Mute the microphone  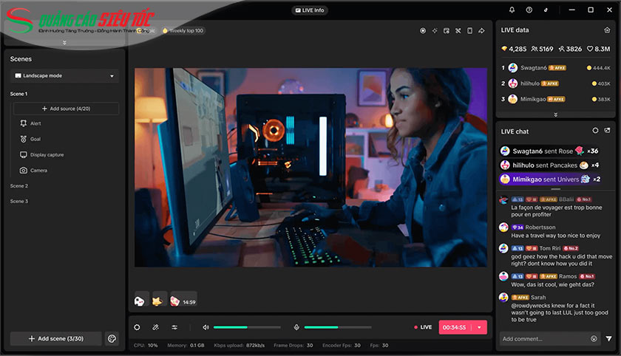point(296,327)
